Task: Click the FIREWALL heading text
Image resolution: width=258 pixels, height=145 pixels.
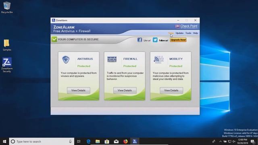Action: pos(130,59)
